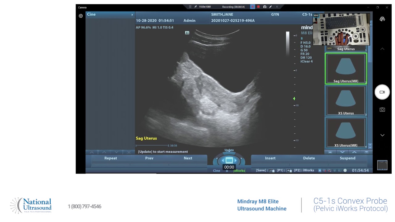Image resolution: width=395 pixels, height=222 pixels.
Task: Click the cine film icon on trackball
Action: (x=229, y=160)
